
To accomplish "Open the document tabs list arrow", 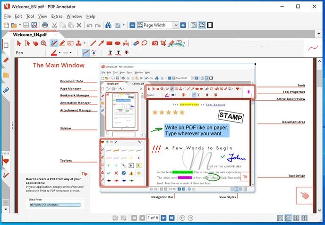I will point(318,34).
